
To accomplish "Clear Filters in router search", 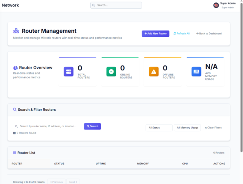I will (x=213, y=128).
